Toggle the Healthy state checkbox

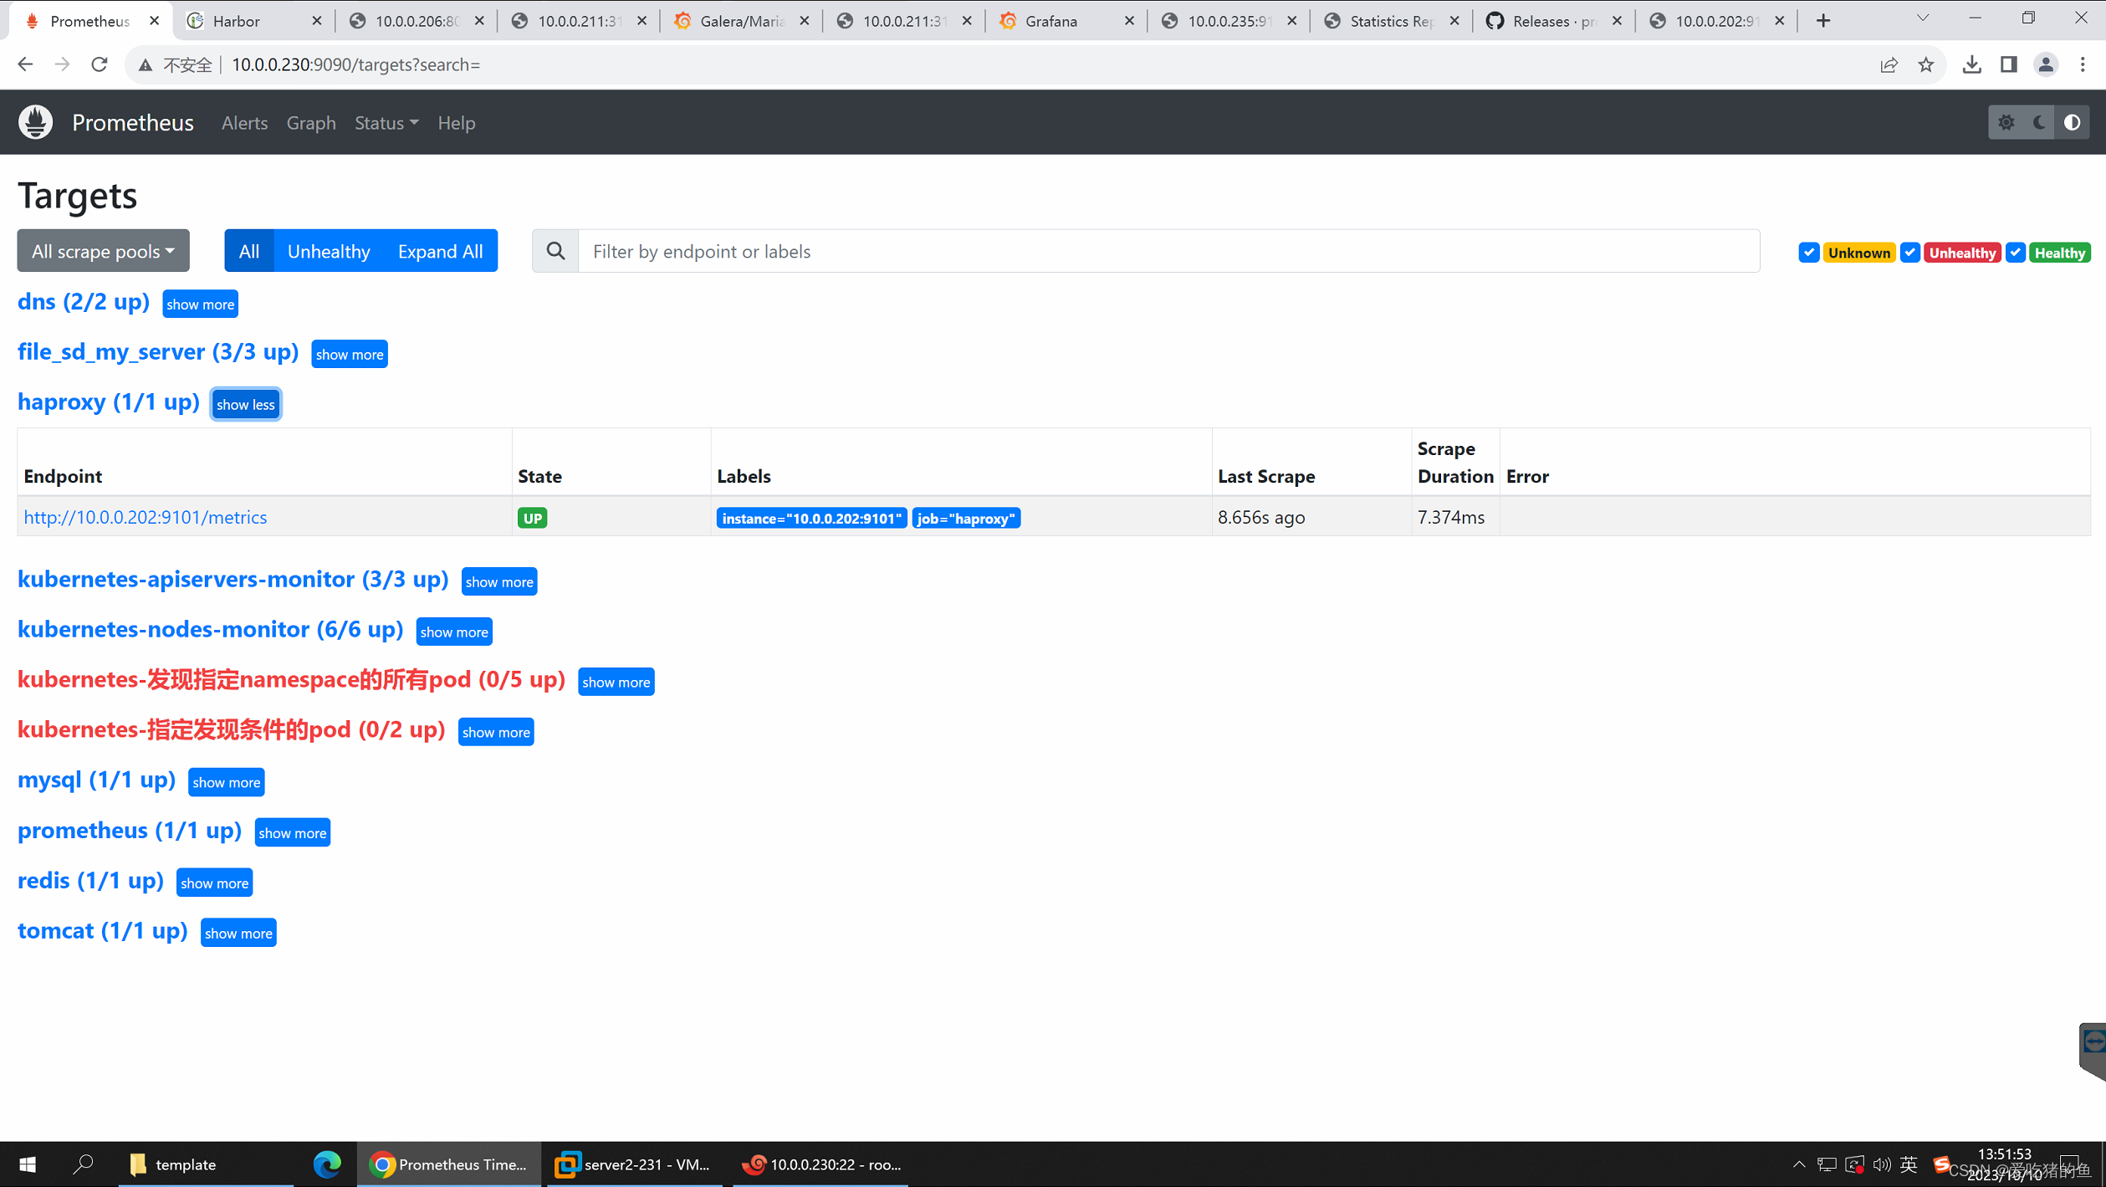pos(2015,253)
